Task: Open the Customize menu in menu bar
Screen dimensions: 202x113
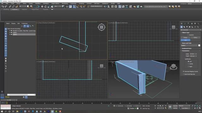Action: tap(73, 3)
